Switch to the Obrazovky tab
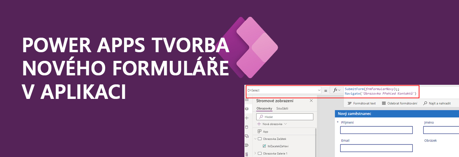The image size is (459, 157). click(x=264, y=109)
